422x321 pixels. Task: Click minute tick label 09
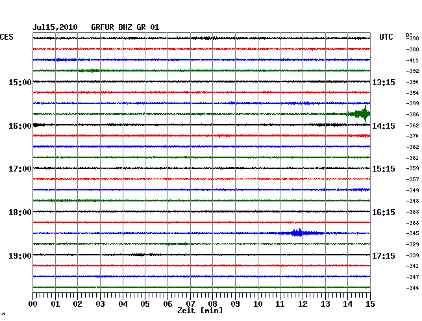click(235, 303)
